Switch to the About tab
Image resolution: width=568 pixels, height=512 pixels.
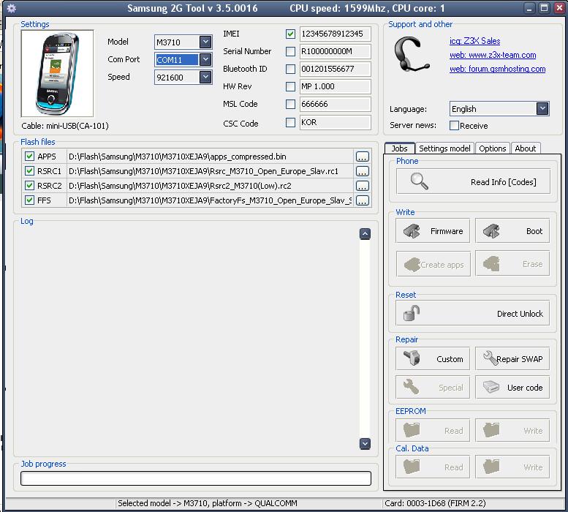pyautogui.click(x=526, y=148)
